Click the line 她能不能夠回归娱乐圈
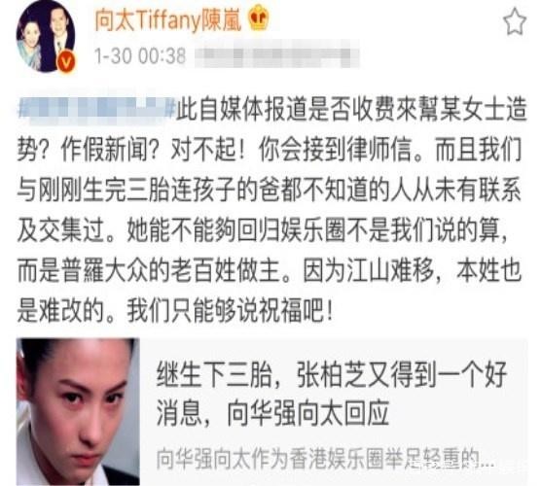This screenshot has width=541, height=486. click(263, 229)
